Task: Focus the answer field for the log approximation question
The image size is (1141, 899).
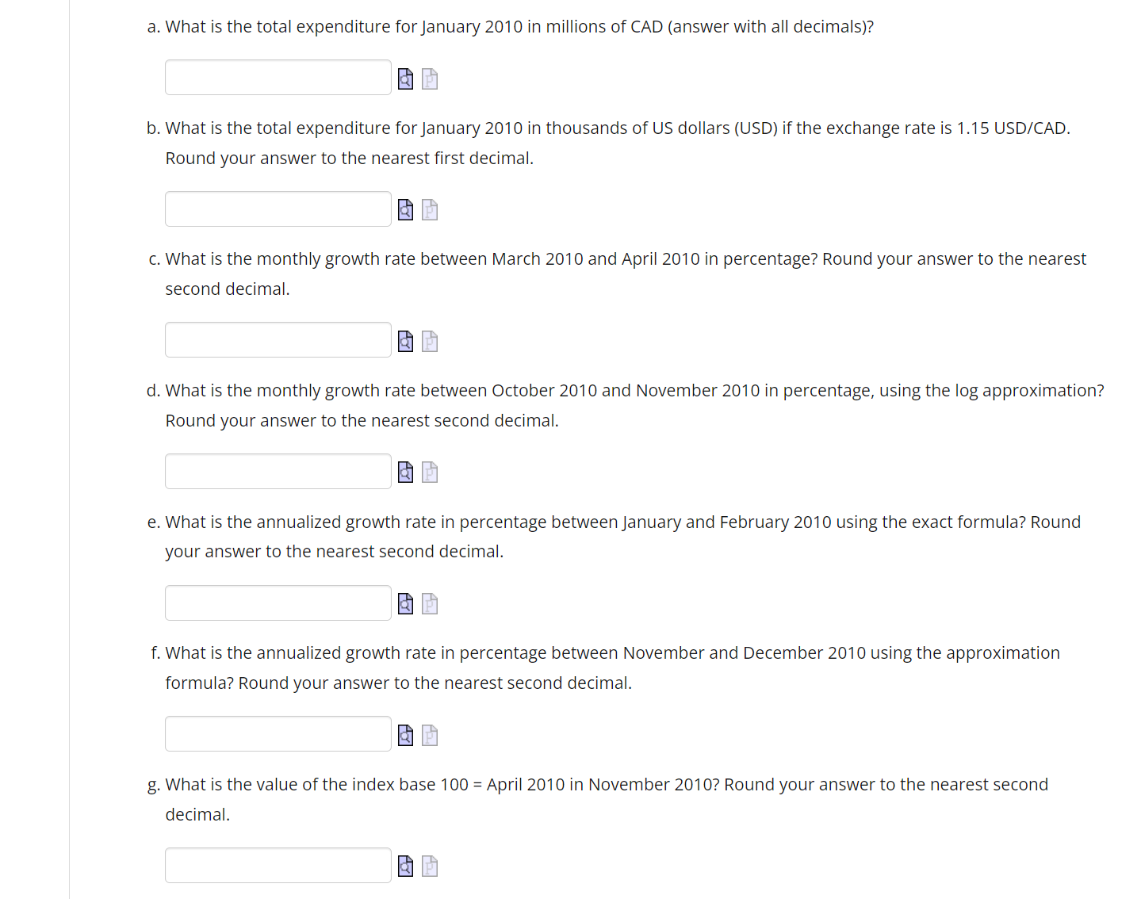Action: click(278, 471)
